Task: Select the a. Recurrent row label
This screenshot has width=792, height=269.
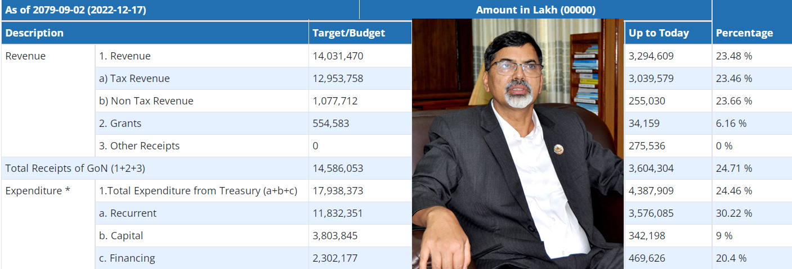Action: (128, 213)
